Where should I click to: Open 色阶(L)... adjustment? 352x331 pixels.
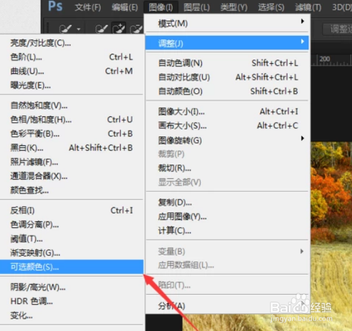(71, 57)
